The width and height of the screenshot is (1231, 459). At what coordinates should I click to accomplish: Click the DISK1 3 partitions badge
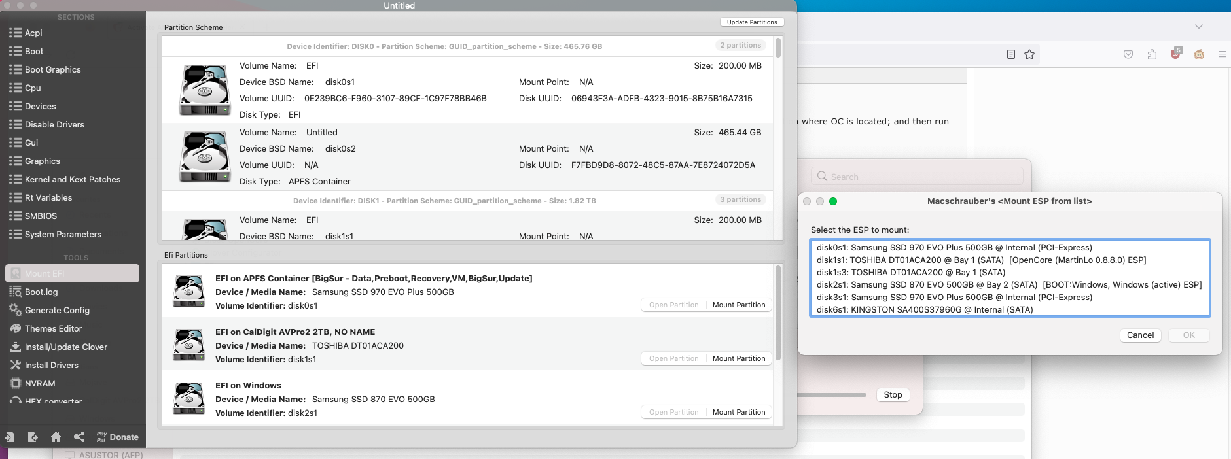tap(740, 199)
